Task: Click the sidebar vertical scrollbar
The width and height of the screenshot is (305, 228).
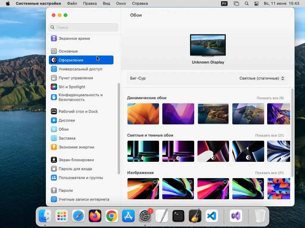Action: (x=119, y=129)
